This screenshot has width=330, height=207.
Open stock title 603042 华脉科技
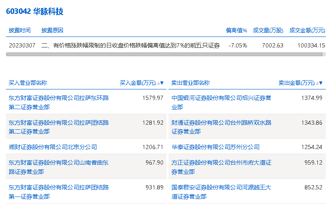click(x=34, y=11)
